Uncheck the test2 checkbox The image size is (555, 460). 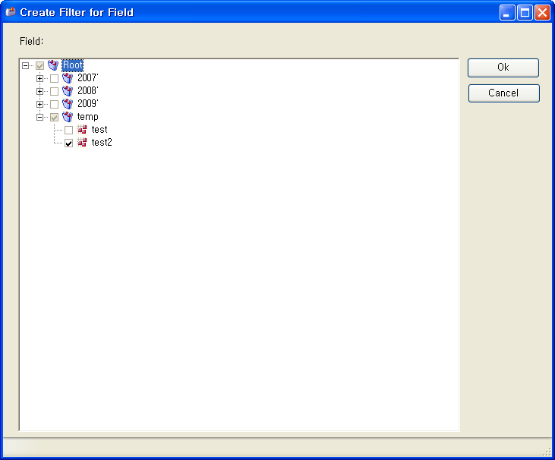(68, 143)
